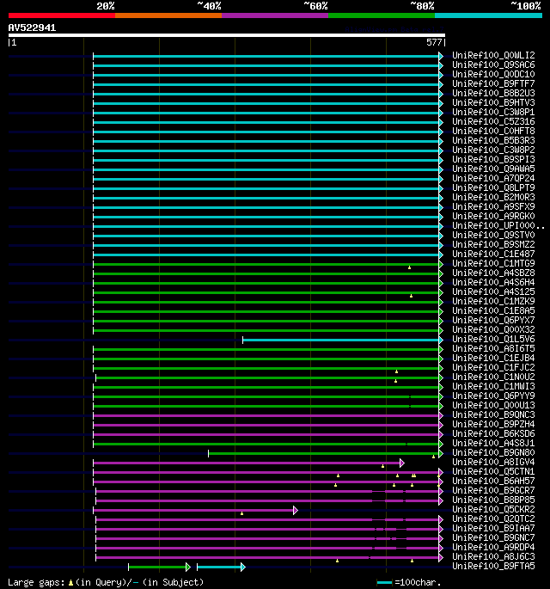The height and width of the screenshot is (589, 550).
Task: Click the green alignment bar for UniRef100_A4SBZ8
Action: pos(266,273)
